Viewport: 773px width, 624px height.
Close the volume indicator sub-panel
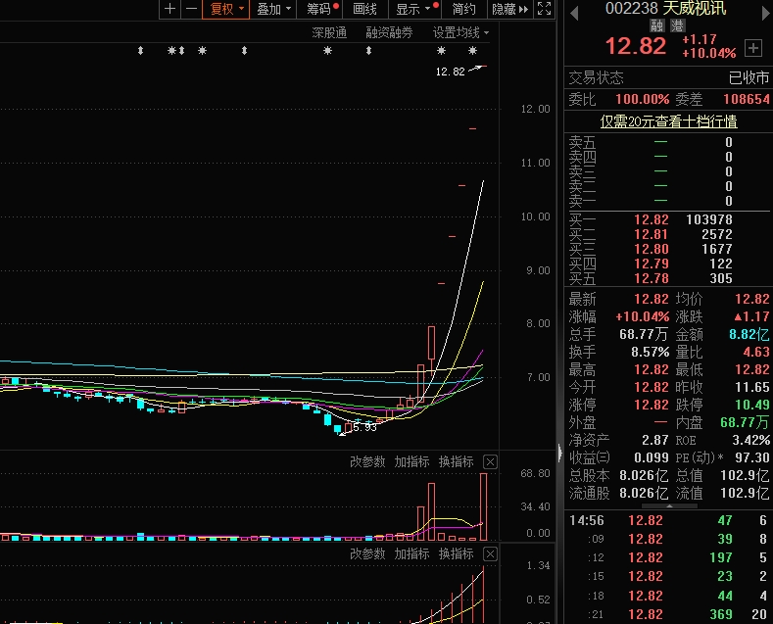pyautogui.click(x=491, y=461)
